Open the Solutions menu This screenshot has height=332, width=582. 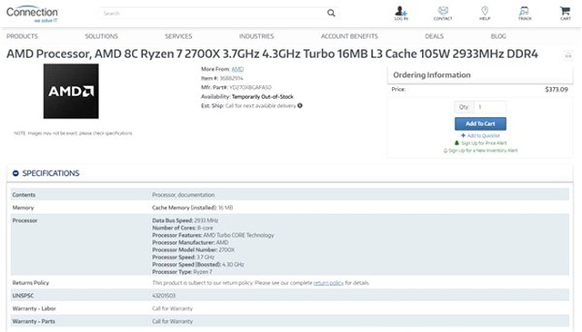point(101,36)
